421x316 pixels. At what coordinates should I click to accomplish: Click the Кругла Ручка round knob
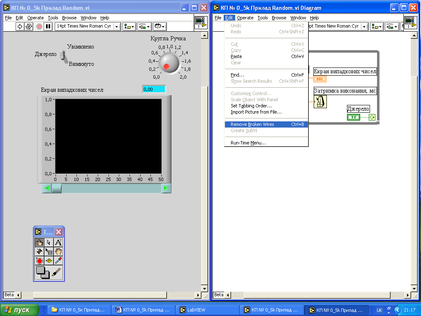tap(169, 63)
